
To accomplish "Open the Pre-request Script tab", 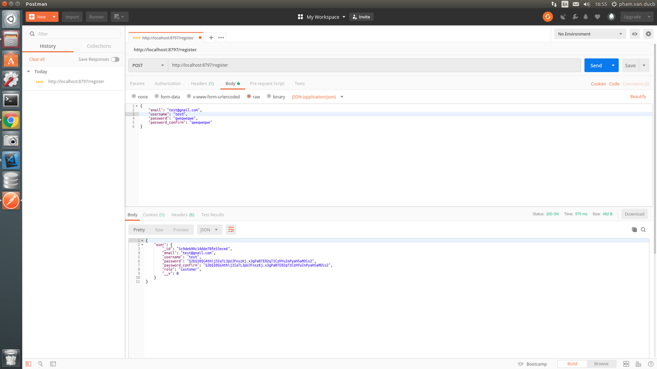I will pyautogui.click(x=267, y=84).
